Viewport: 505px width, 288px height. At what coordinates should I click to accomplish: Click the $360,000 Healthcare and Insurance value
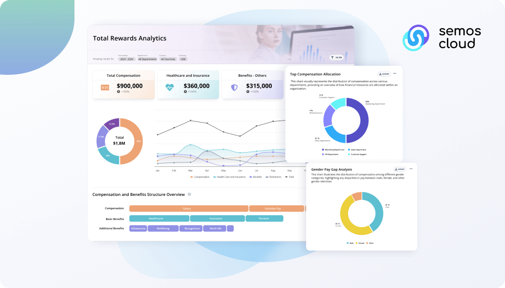pos(196,86)
